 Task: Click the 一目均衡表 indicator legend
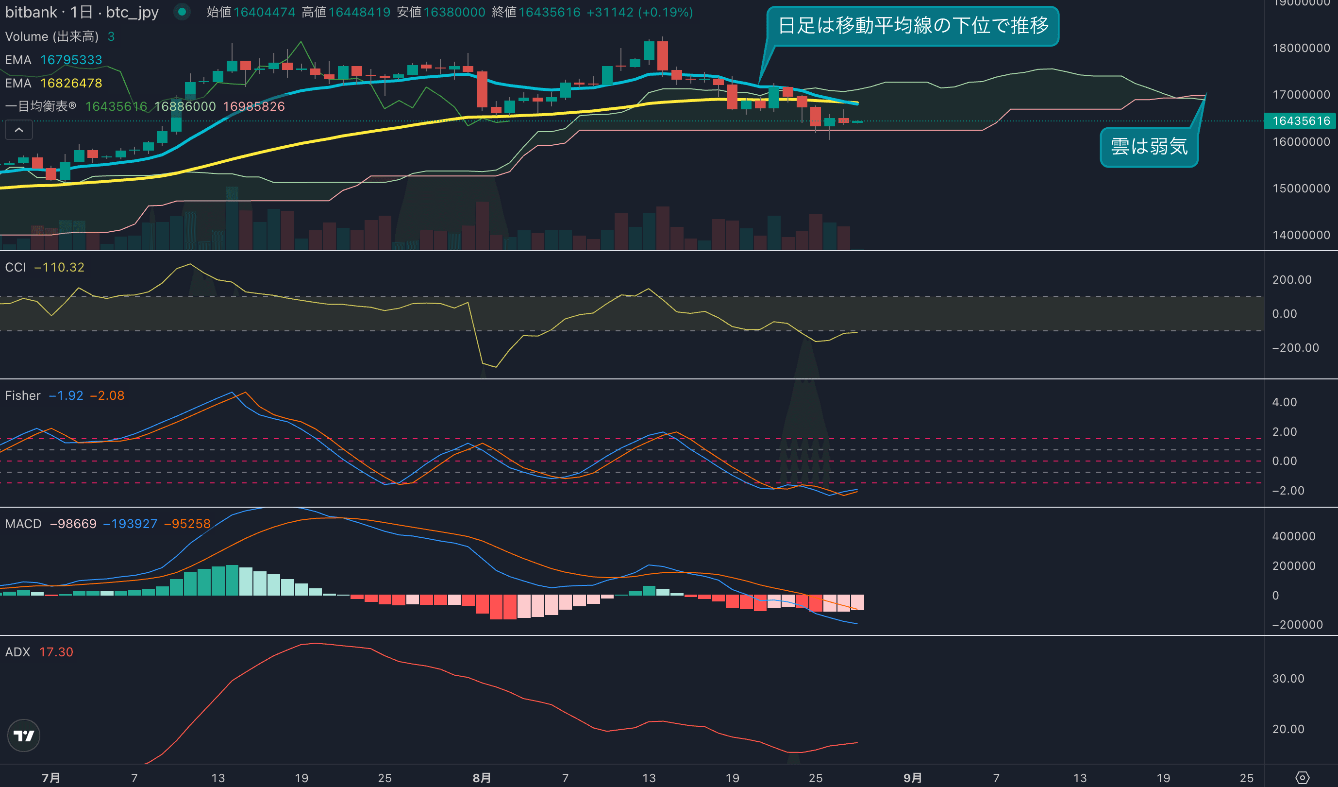[40, 106]
